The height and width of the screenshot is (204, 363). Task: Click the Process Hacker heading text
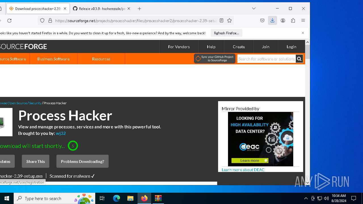coord(65,116)
